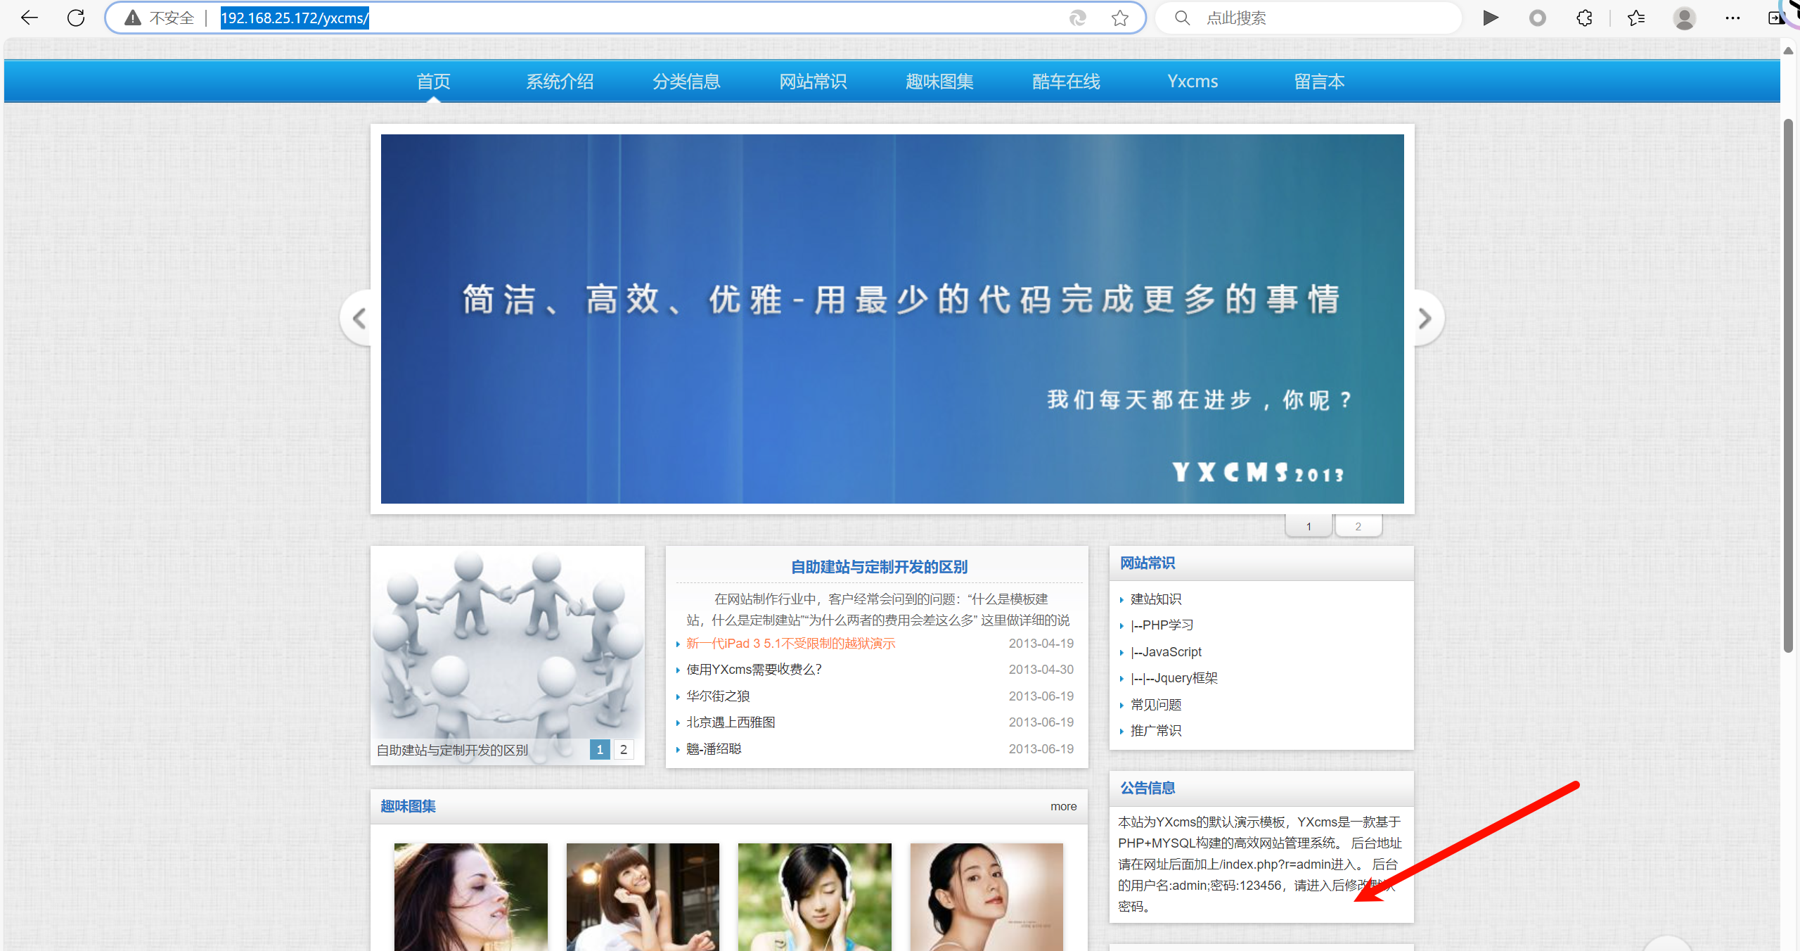Open article 使用YXcms需要收费么?

click(754, 670)
